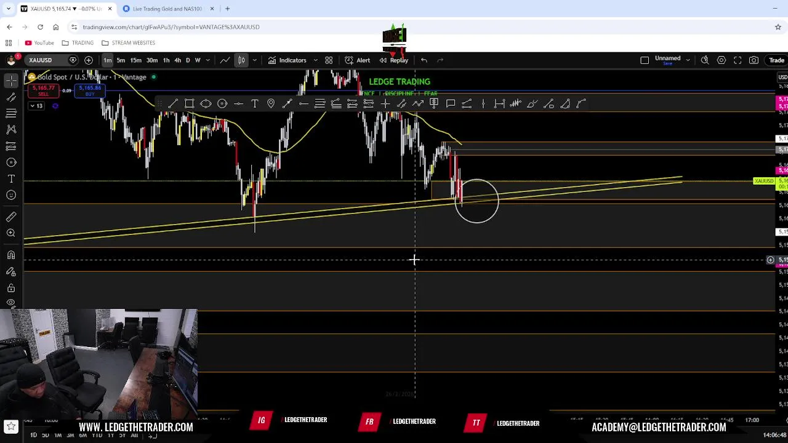Click the Trade button
The height and width of the screenshot is (443, 788).
[x=776, y=60]
